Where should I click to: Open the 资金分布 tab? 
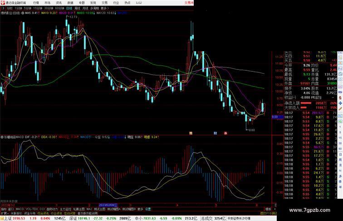tap(30, 213)
